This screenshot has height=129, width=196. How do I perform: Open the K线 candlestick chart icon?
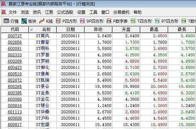click(x=42, y=21)
